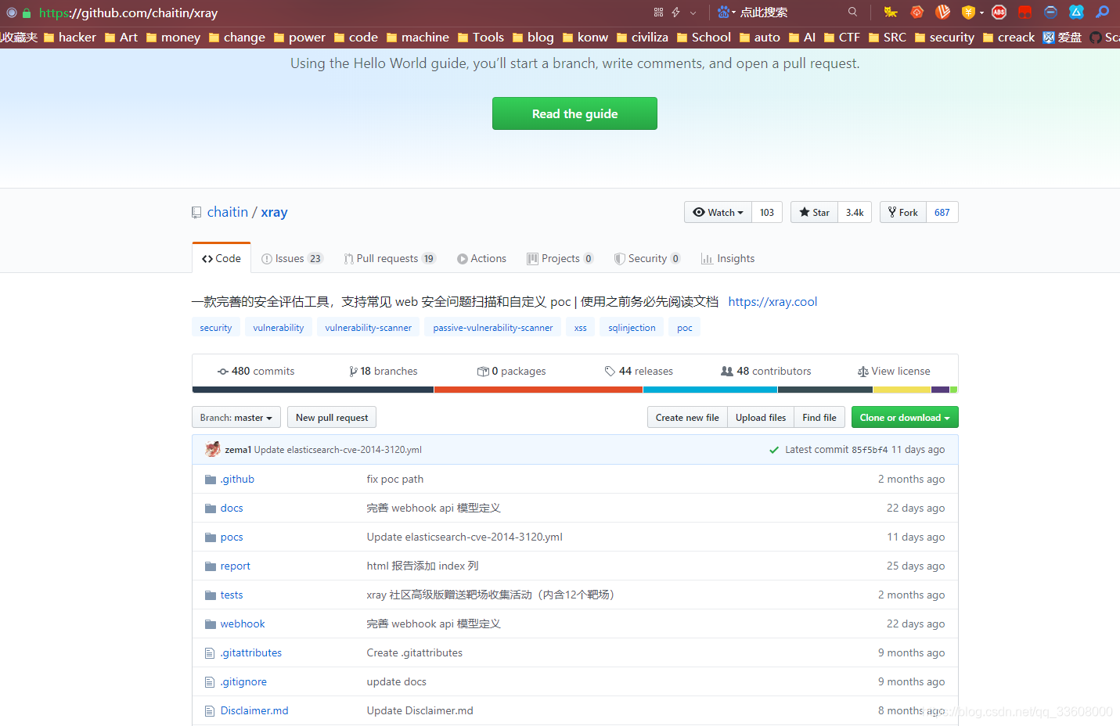Open the security bookmarks folder

point(945,37)
